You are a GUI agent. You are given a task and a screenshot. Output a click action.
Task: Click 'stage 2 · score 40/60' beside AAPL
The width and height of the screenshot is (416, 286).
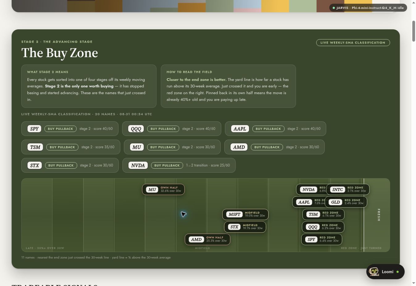[x=304, y=129]
